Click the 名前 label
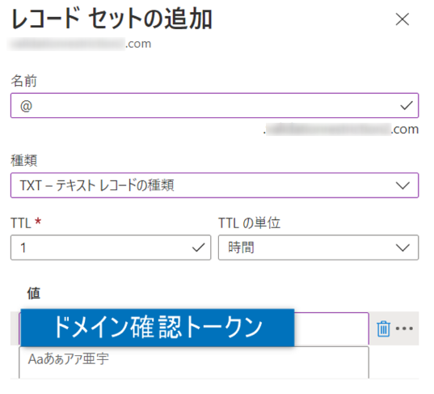434x394 pixels. [x=23, y=81]
